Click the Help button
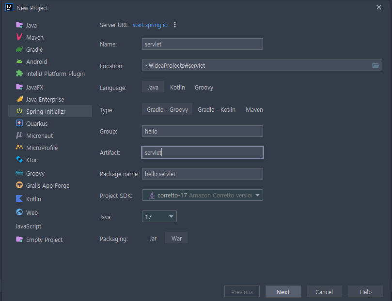 point(365,292)
